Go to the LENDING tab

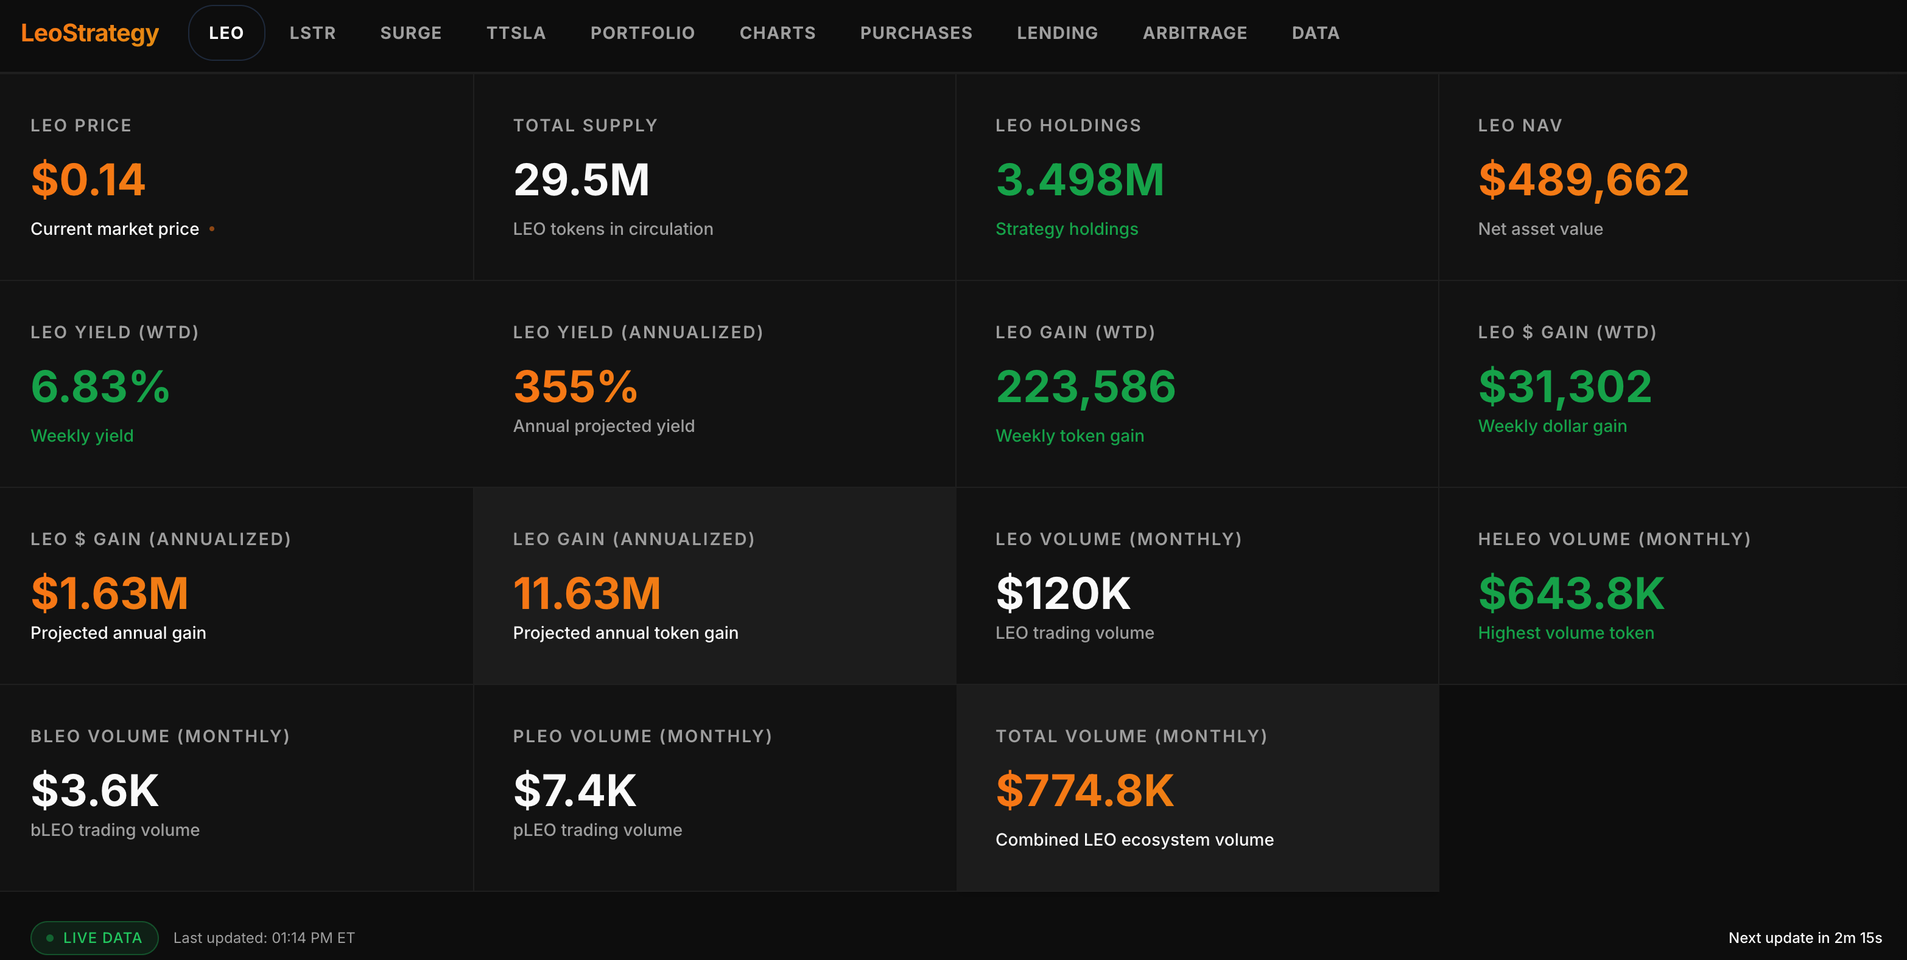pyautogui.click(x=1057, y=32)
